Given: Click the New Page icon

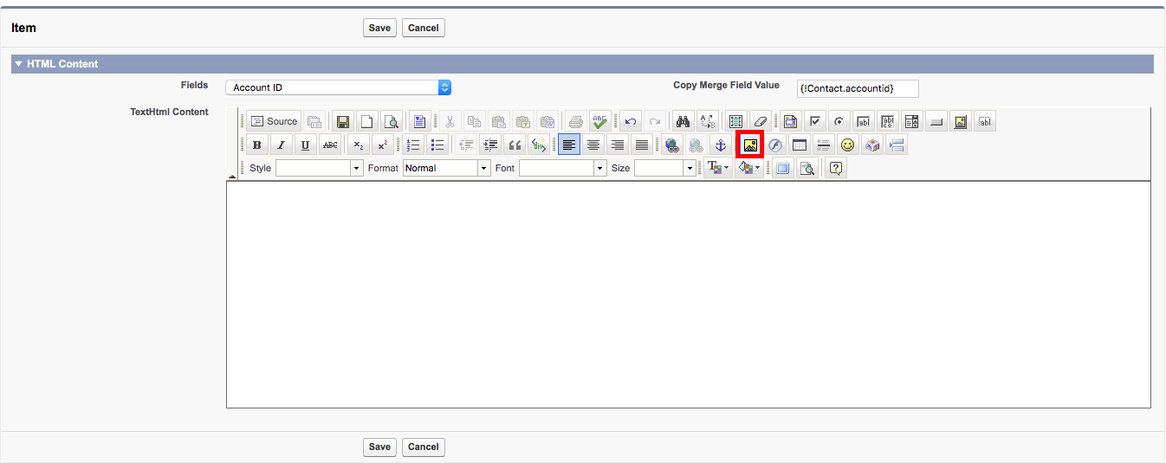Looking at the screenshot, I should [367, 121].
